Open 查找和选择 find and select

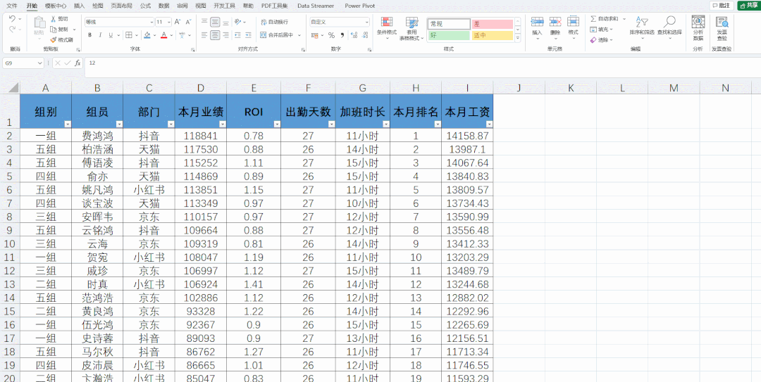click(670, 27)
